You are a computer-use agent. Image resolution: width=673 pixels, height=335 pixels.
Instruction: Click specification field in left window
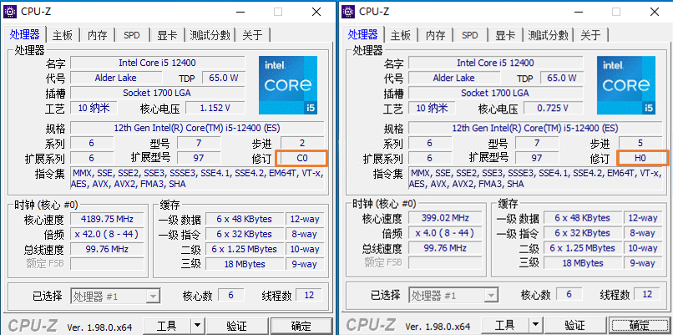click(197, 128)
